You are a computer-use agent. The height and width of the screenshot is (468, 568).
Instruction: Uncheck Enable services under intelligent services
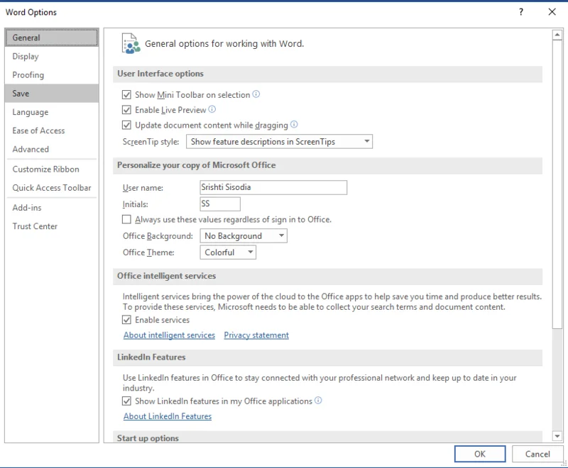click(126, 320)
